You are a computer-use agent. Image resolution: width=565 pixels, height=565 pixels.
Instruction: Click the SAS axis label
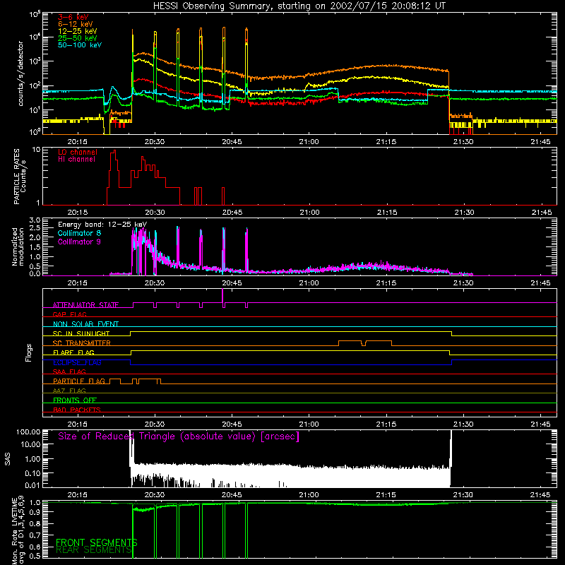point(8,459)
